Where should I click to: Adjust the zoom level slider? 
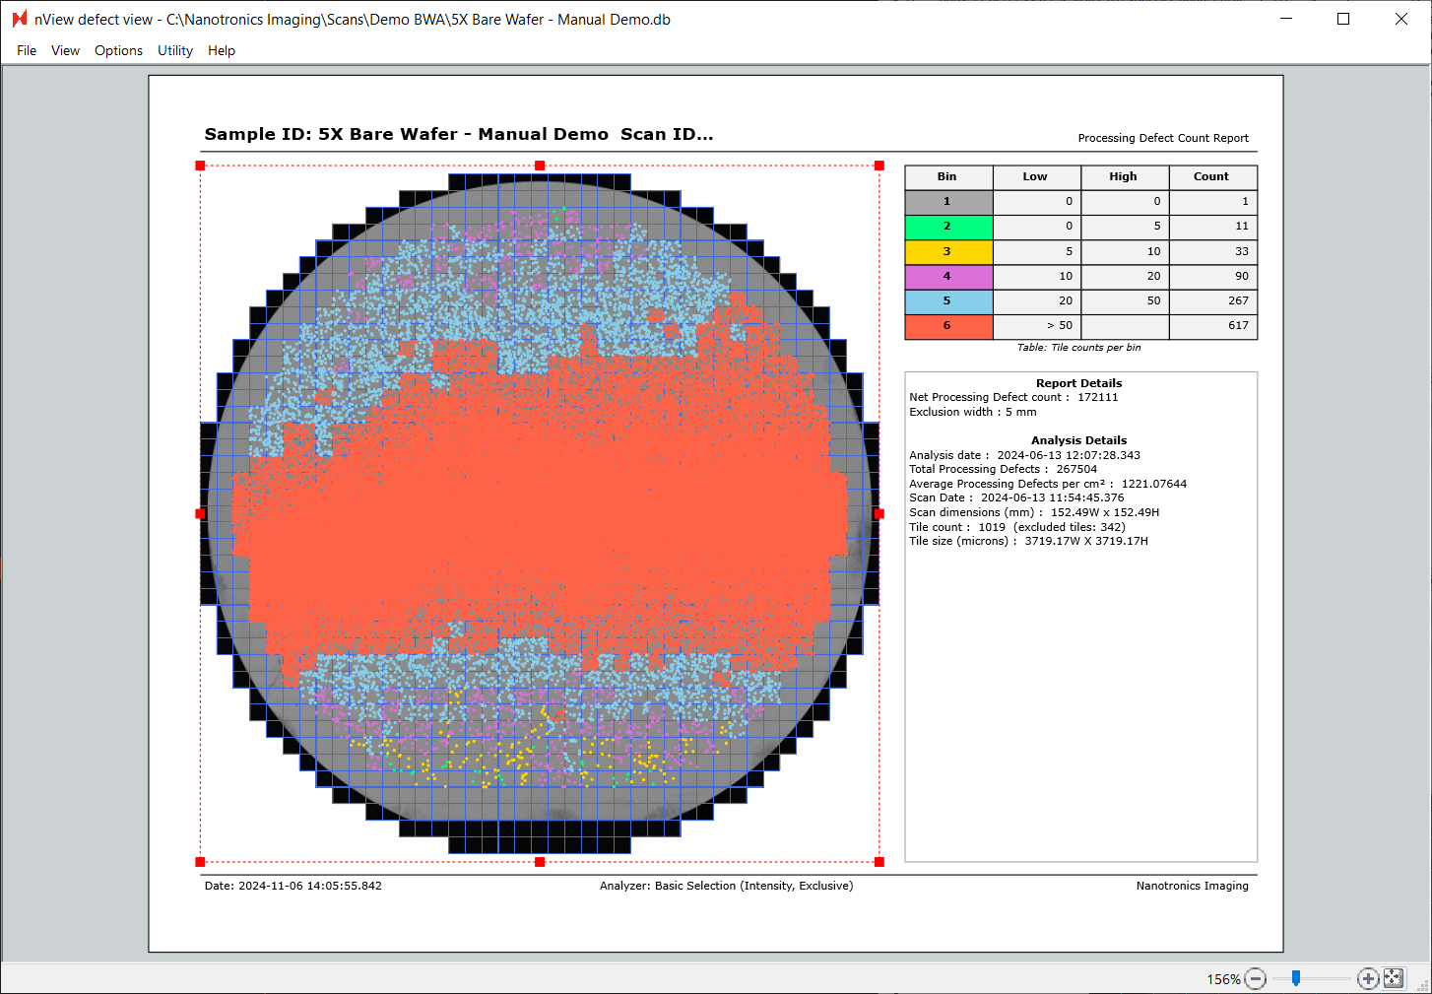tap(1296, 978)
